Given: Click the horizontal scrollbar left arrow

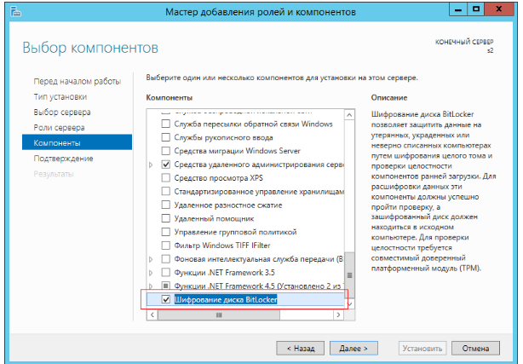Looking at the screenshot, I should click(152, 315).
